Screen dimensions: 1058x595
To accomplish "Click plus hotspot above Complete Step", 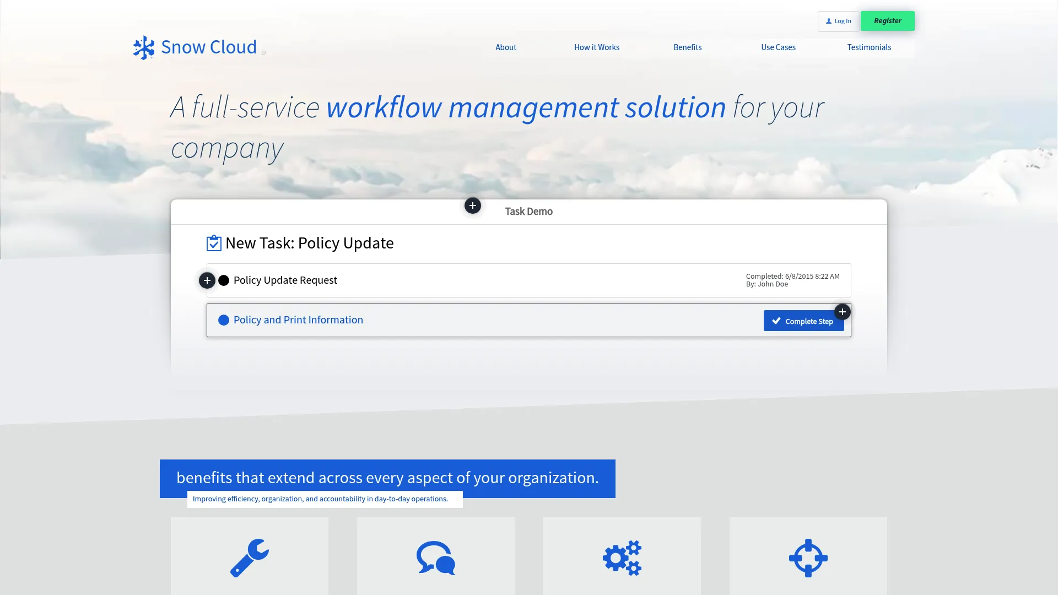I will coord(842,312).
